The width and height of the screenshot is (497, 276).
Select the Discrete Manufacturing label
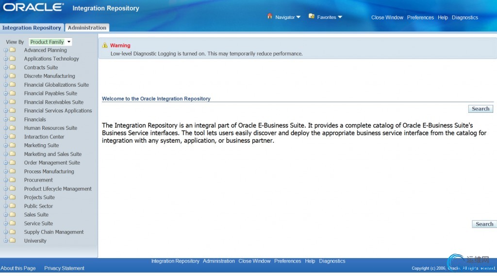[x=50, y=76]
